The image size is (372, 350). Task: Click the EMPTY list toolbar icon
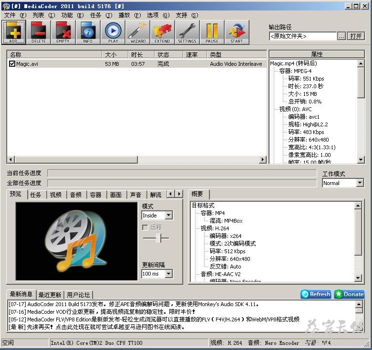[x=63, y=32]
